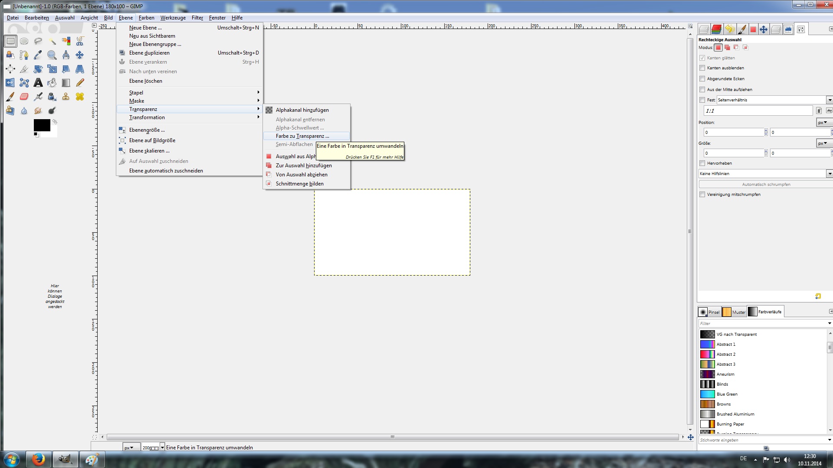Select the Text tool
833x468 pixels.
pyautogui.click(x=38, y=83)
